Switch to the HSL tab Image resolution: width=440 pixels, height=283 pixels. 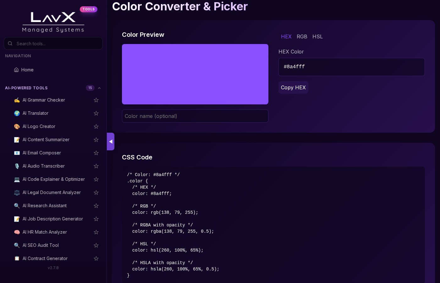pyautogui.click(x=317, y=36)
